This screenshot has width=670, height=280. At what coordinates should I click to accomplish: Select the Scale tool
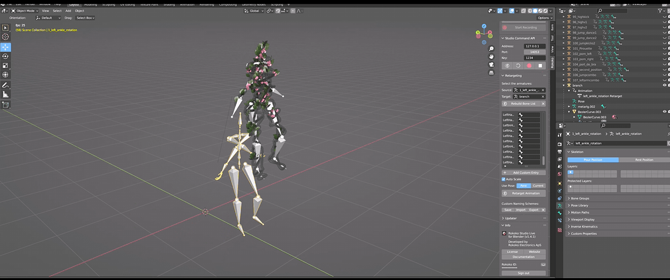6,66
